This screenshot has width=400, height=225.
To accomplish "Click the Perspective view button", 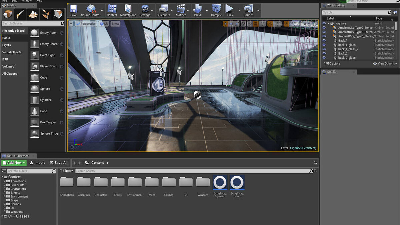I will coord(85,24).
